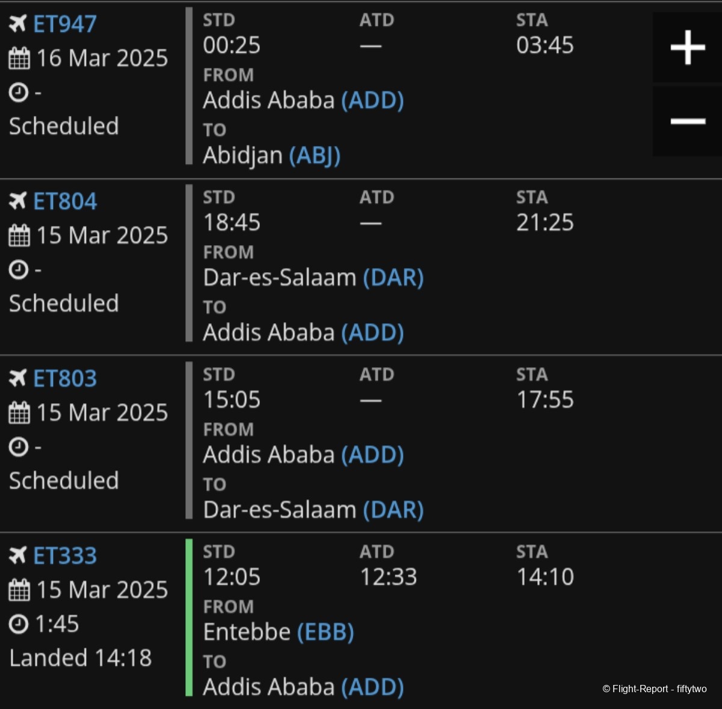
Task: Click the airplane icon beside ET804
Action: [17, 201]
